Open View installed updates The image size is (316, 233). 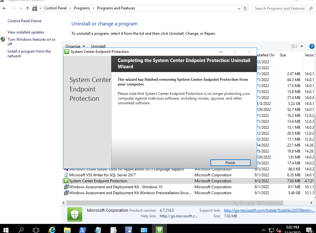pyautogui.click(x=26, y=32)
